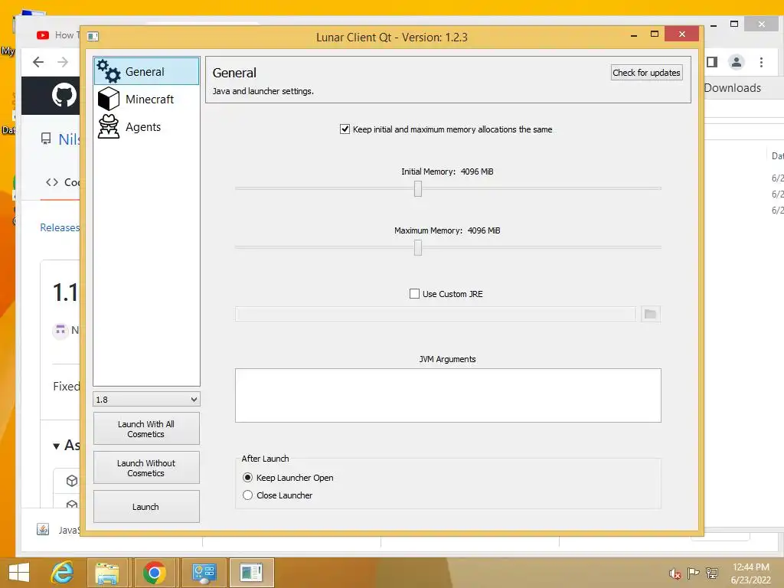Click the Lunar Client Qt title bar icon
The image size is (784, 588).
point(93,36)
